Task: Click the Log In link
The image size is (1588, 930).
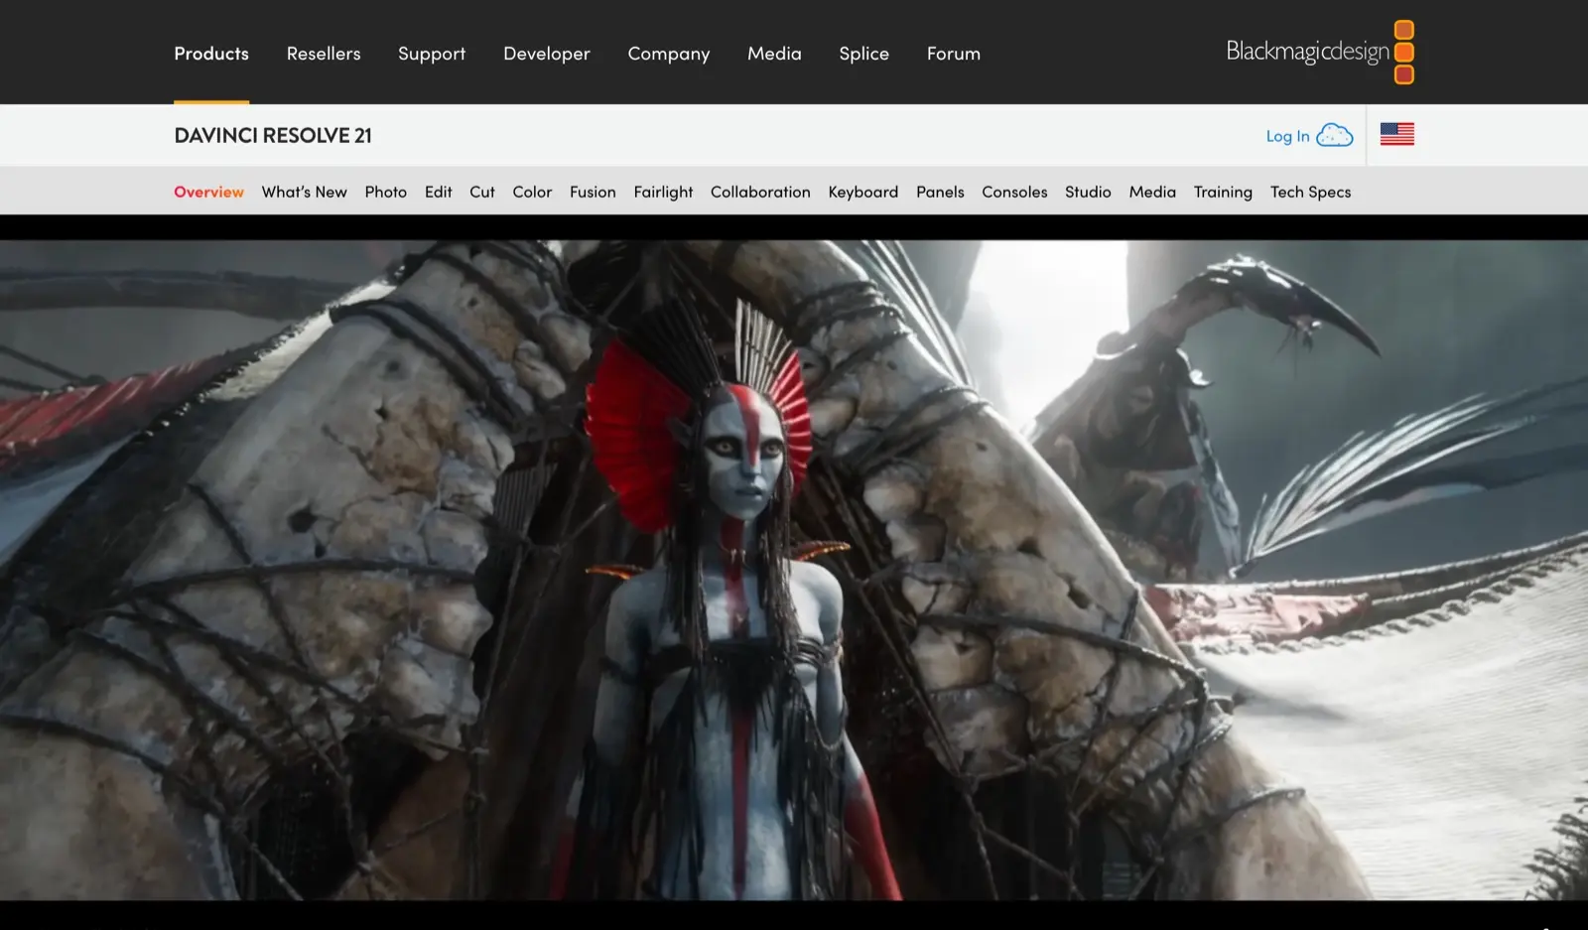Action: (1287, 136)
